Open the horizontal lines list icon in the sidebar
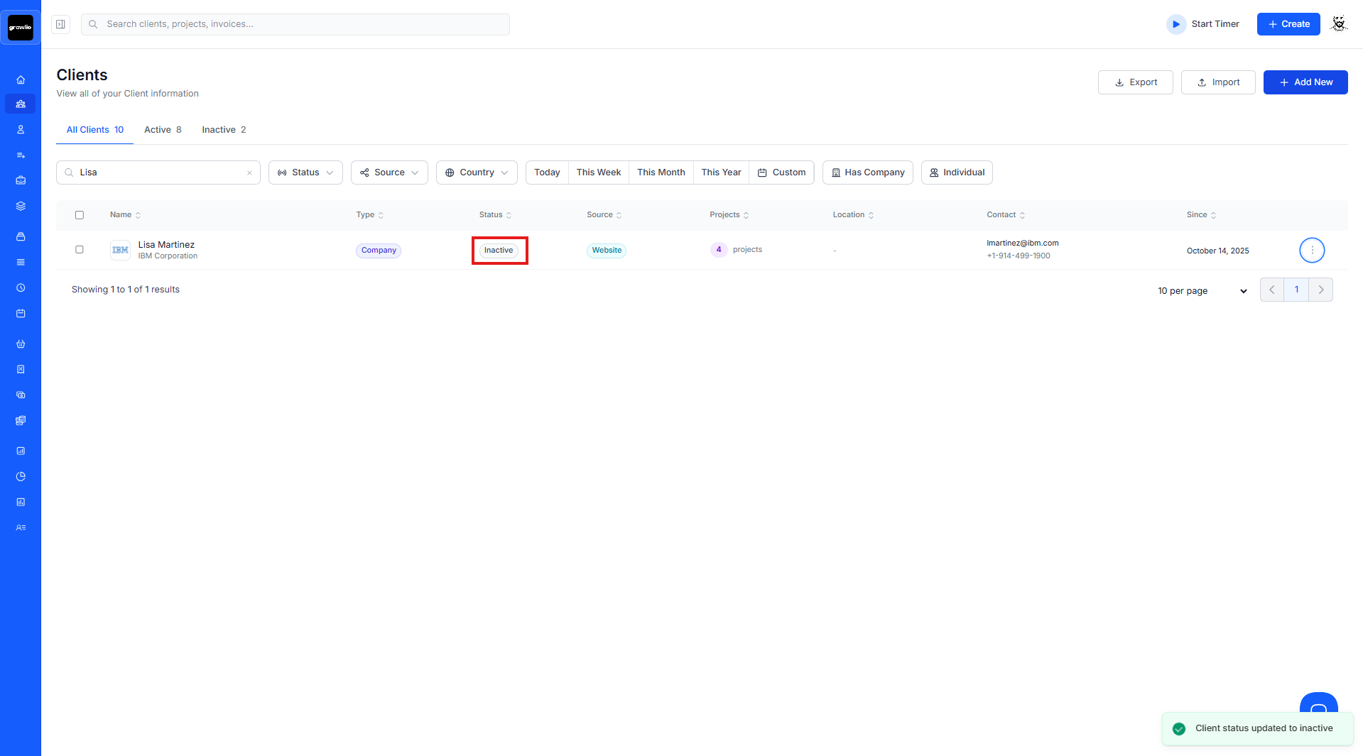The width and height of the screenshot is (1363, 756). click(21, 262)
